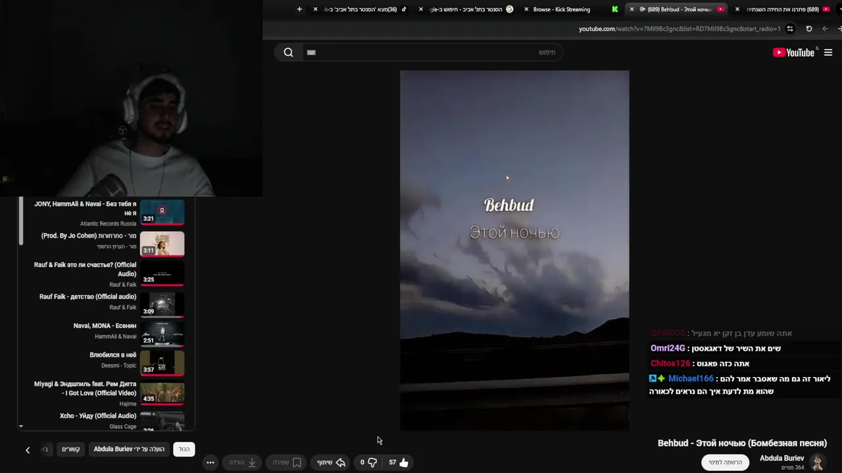
Task: Click the 'Hajime' channel name
Action: coord(128,403)
